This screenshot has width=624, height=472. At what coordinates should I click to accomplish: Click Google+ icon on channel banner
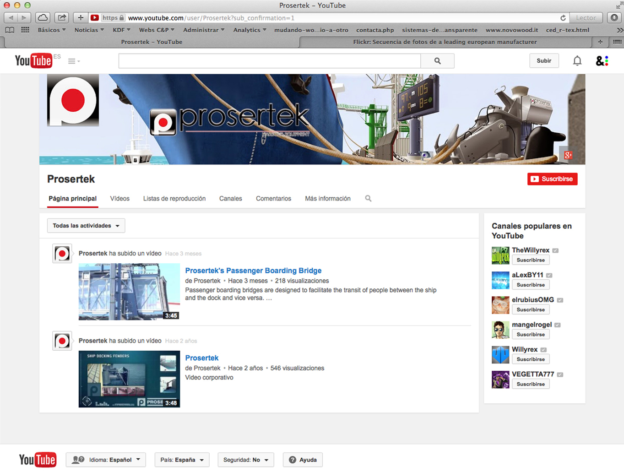pyautogui.click(x=568, y=155)
